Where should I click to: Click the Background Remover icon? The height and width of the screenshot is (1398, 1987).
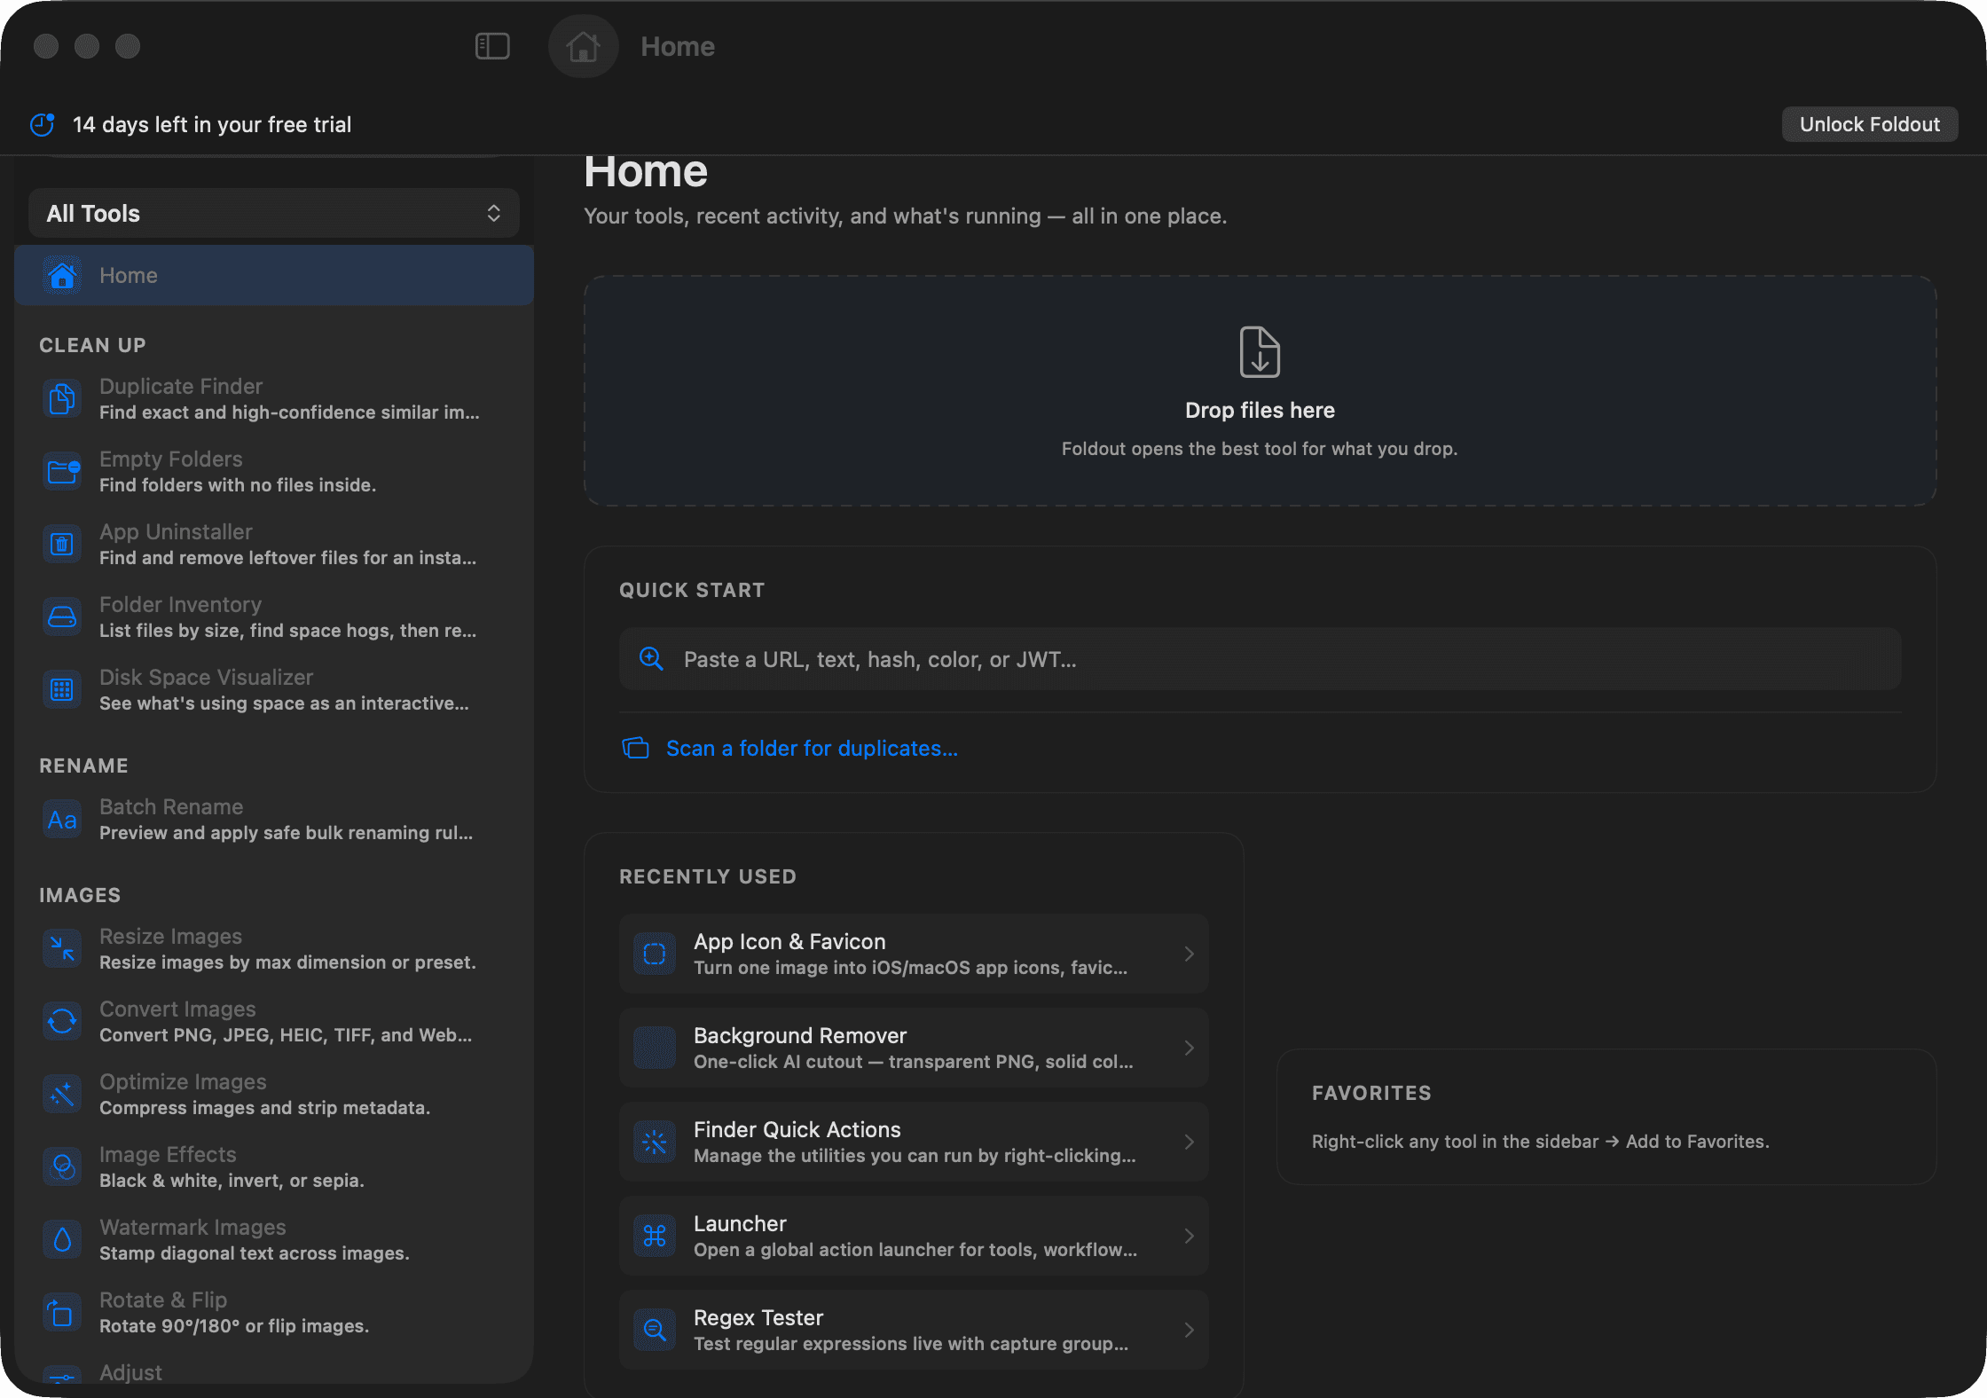(655, 1048)
